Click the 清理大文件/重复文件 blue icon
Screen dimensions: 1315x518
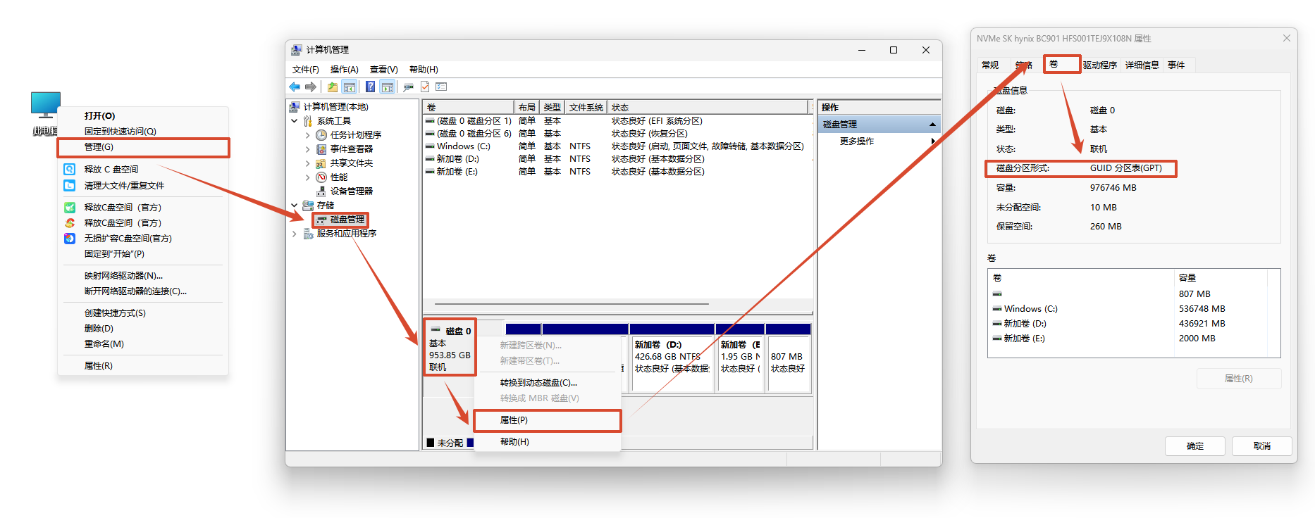pos(69,186)
